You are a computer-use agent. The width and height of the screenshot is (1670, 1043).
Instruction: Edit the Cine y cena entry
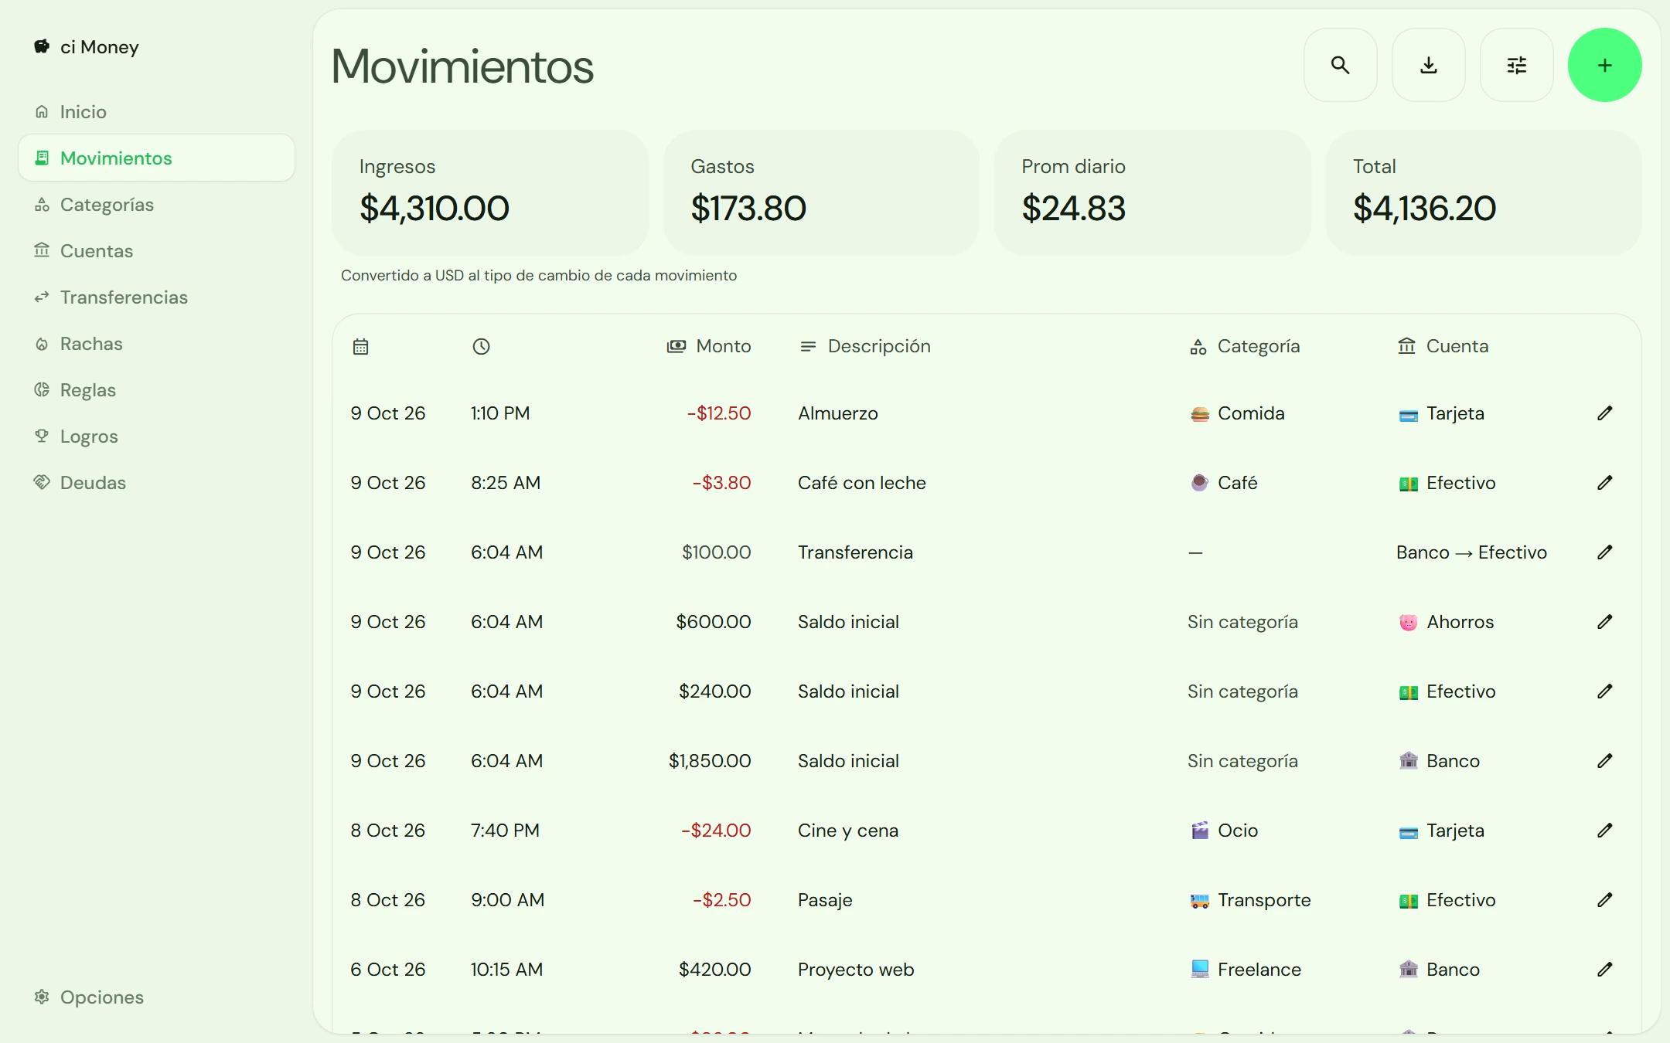click(1605, 831)
